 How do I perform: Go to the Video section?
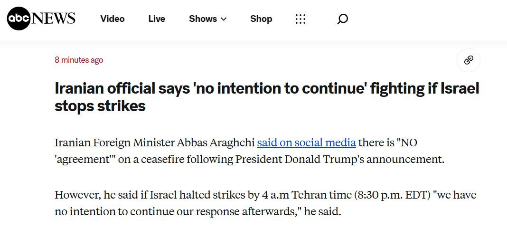[x=113, y=19]
